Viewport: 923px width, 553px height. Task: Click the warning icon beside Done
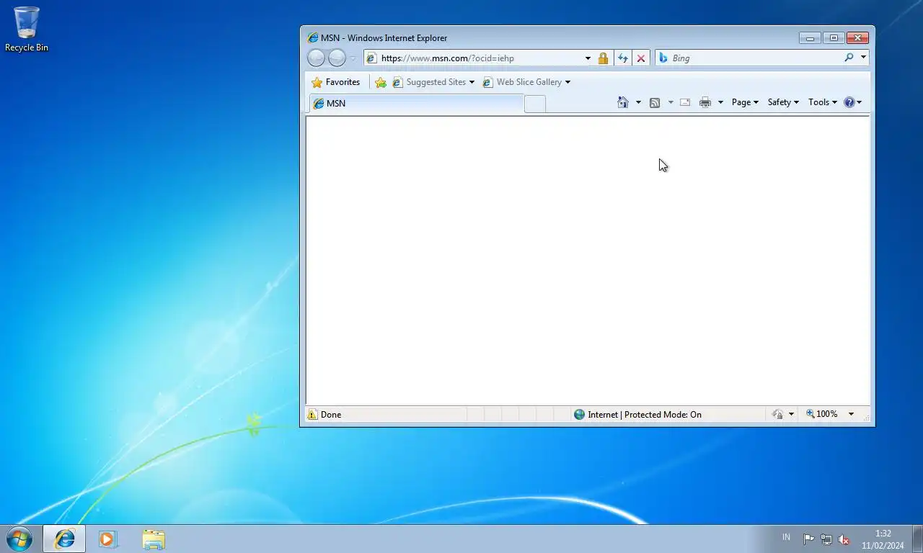(312, 415)
